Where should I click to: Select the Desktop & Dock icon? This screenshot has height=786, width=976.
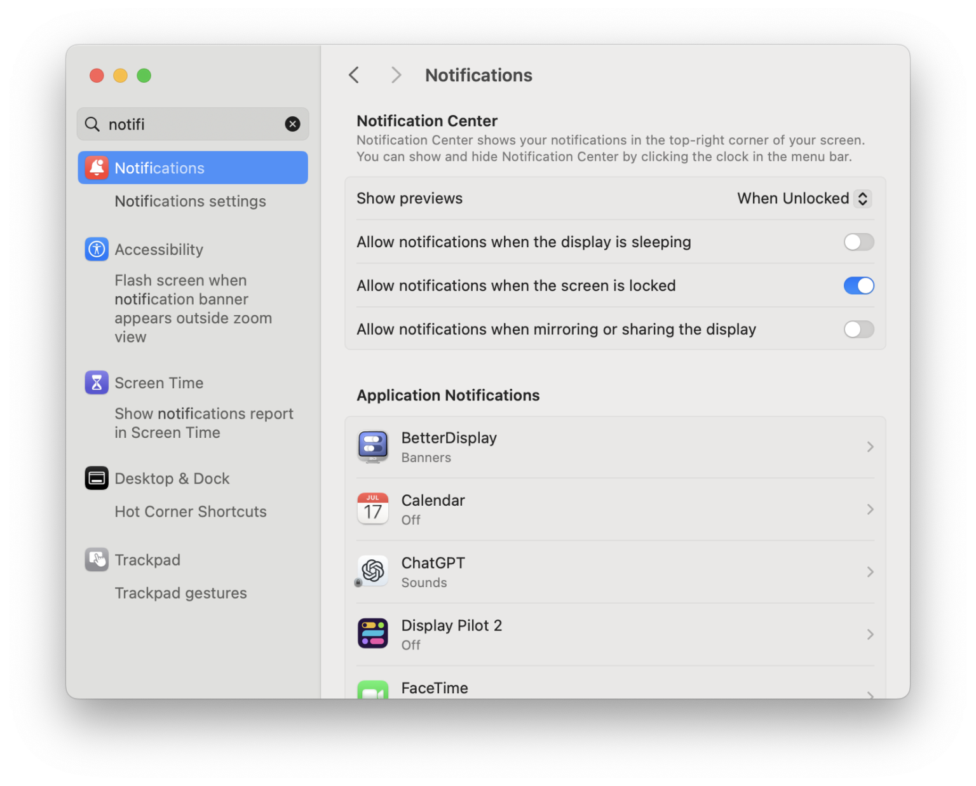tap(97, 478)
